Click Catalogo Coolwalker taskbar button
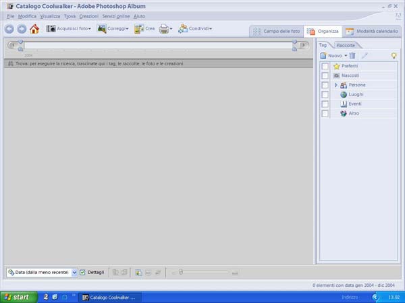This screenshot has height=303, width=405. click(x=110, y=298)
